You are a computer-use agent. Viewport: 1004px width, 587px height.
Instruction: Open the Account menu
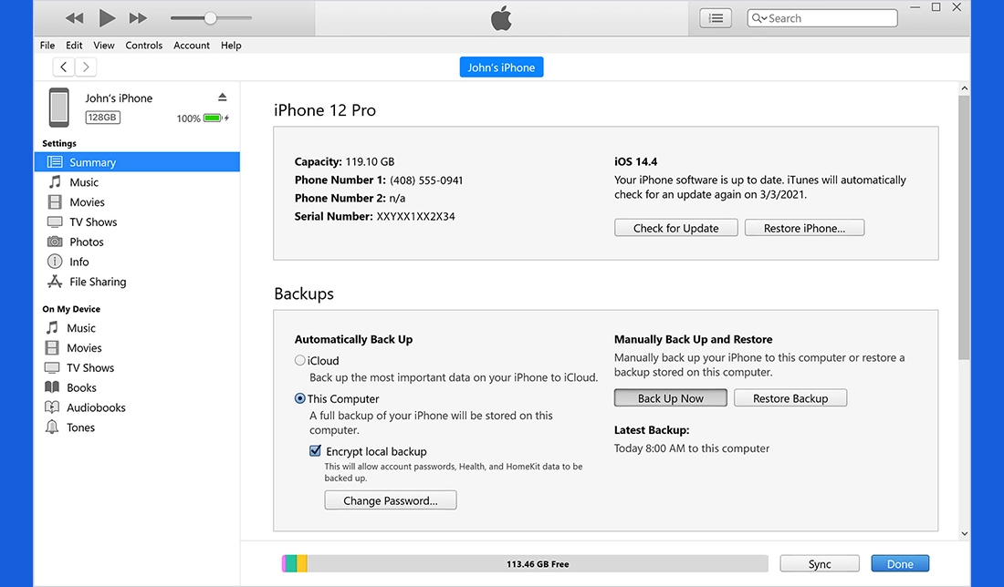[192, 45]
